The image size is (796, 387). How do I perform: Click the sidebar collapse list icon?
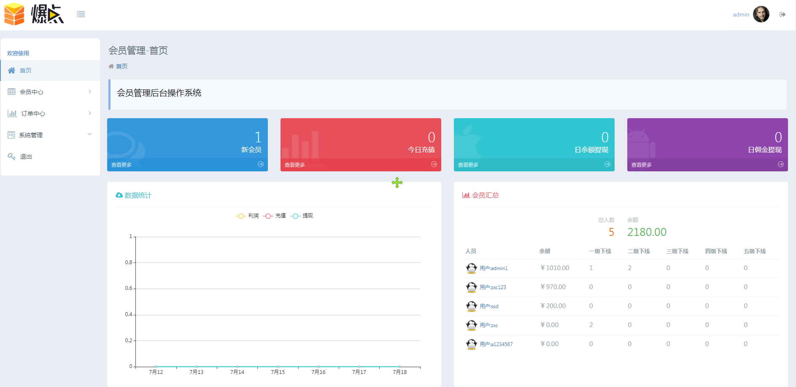coord(81,14)
